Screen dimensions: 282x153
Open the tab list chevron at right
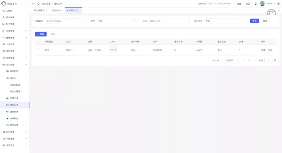coord(279,10)
